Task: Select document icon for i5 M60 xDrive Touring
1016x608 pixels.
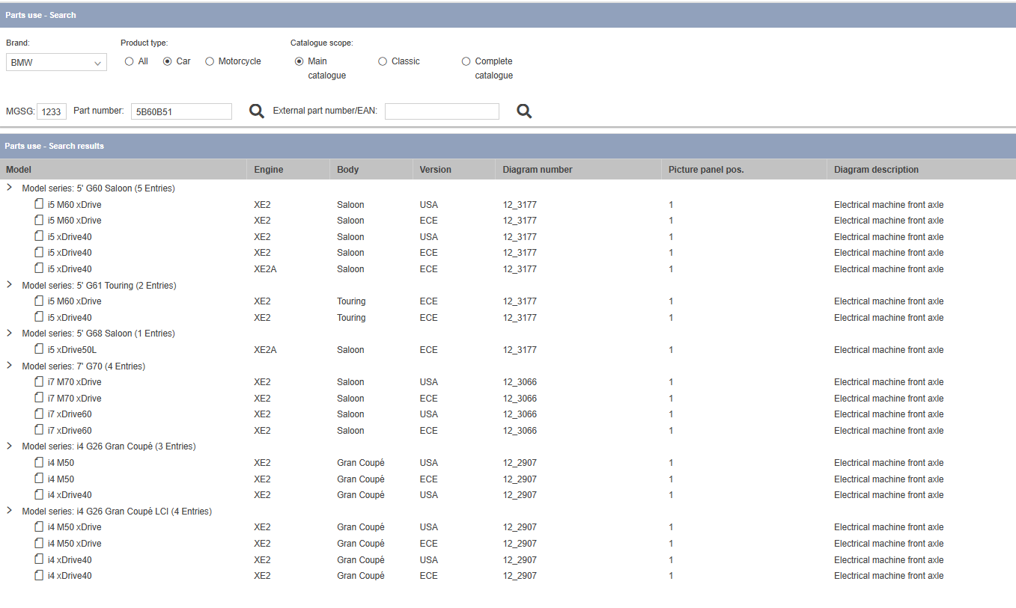Action: 39,301
